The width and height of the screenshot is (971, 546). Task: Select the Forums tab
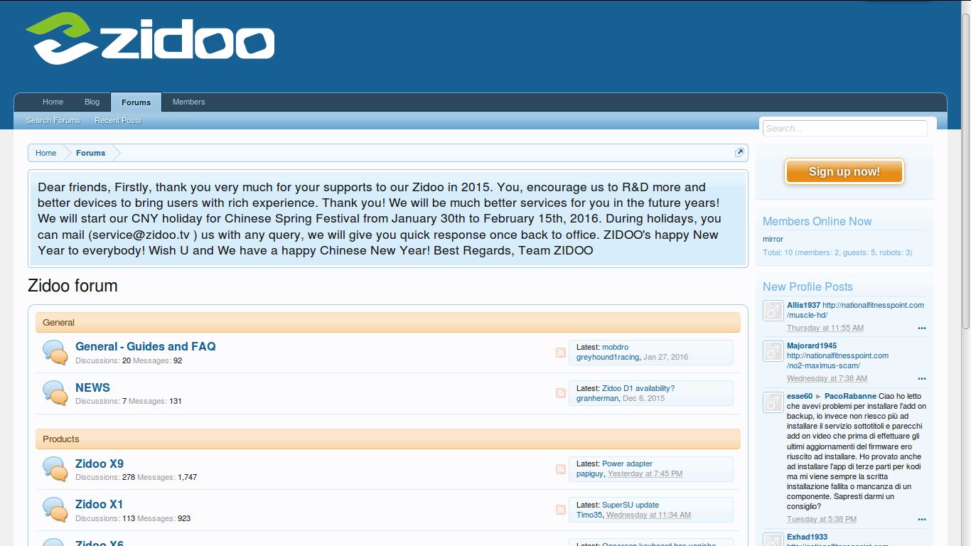(x=136, y=102)
